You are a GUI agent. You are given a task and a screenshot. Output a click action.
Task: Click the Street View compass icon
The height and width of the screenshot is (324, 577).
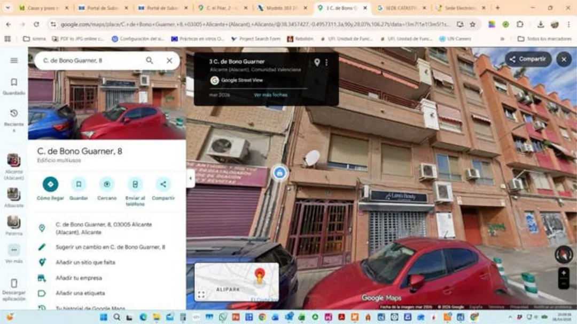[x=563, y=255]
